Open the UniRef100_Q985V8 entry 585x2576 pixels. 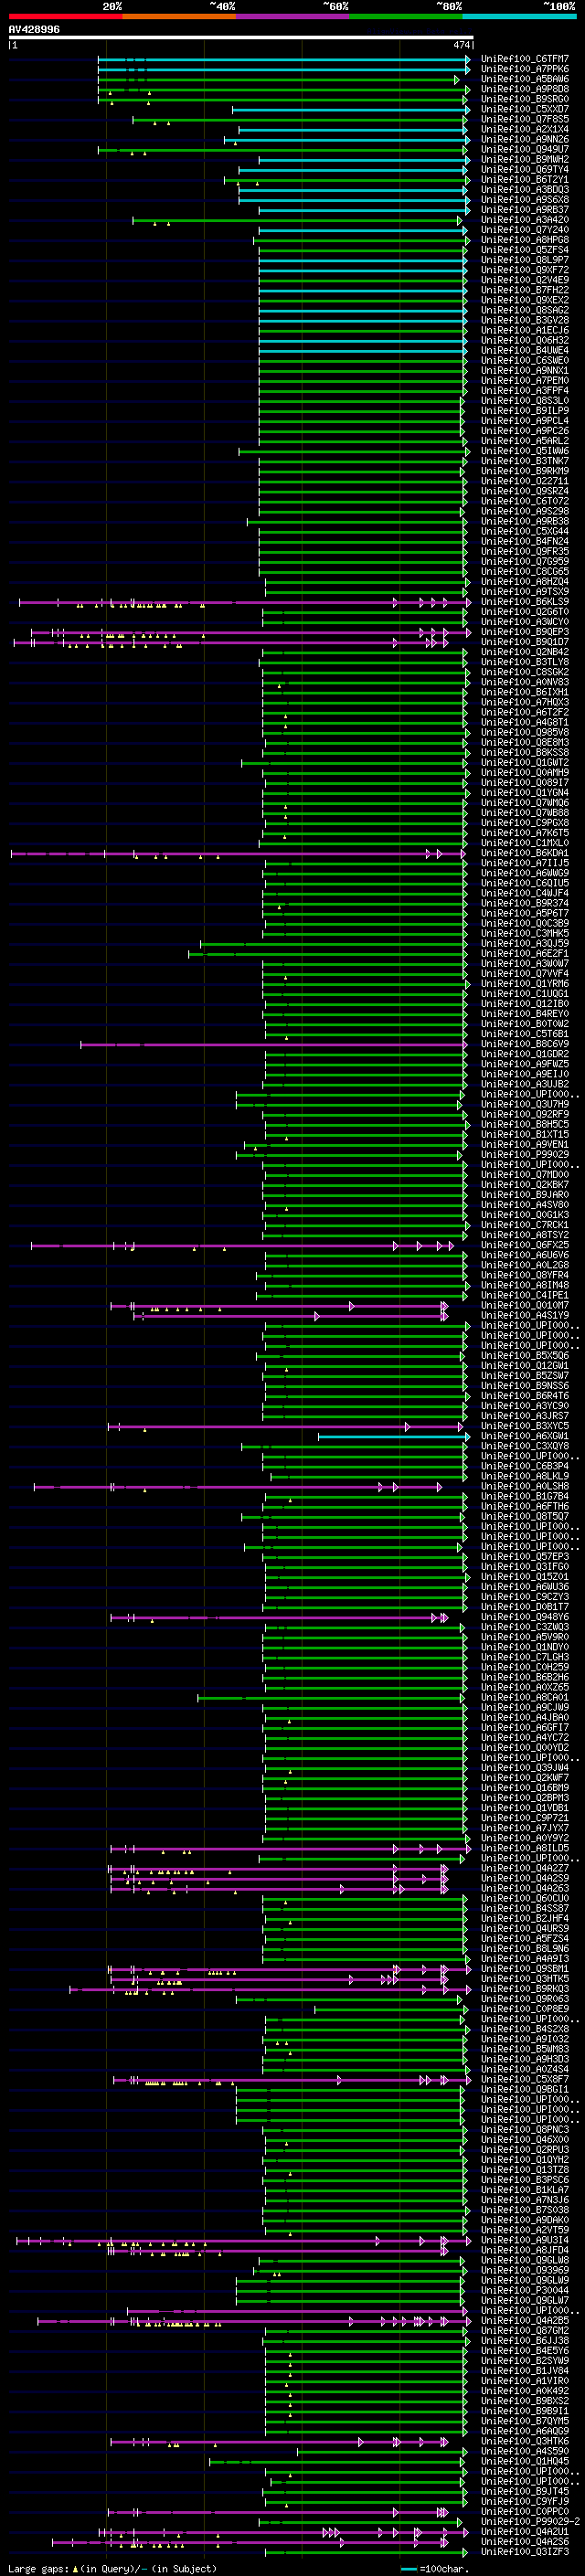524,732
